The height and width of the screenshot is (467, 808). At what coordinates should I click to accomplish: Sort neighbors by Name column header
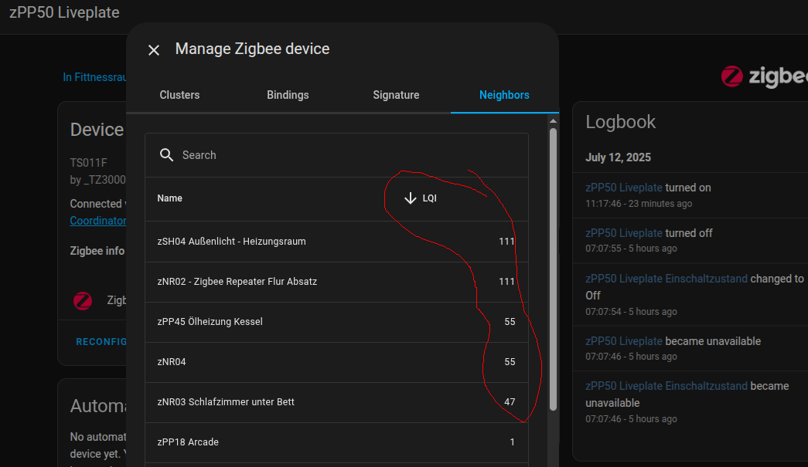170,198
